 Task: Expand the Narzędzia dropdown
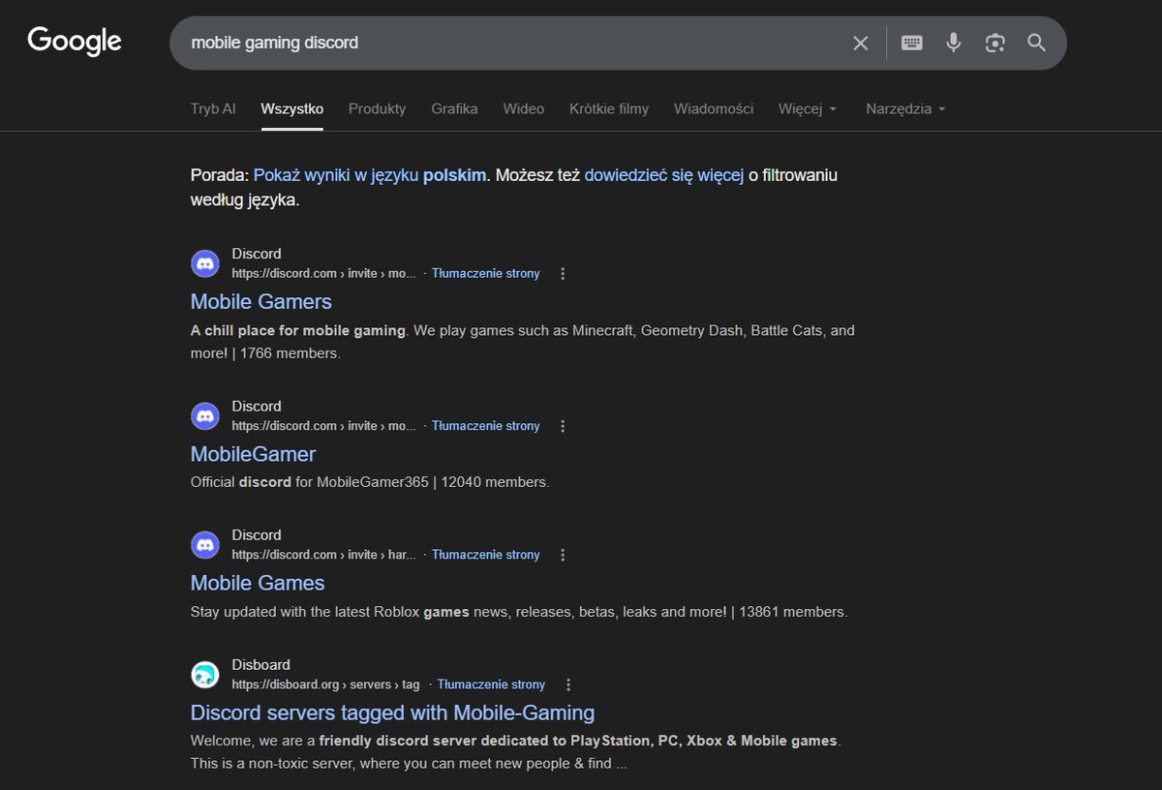click(x=905, y=108)
